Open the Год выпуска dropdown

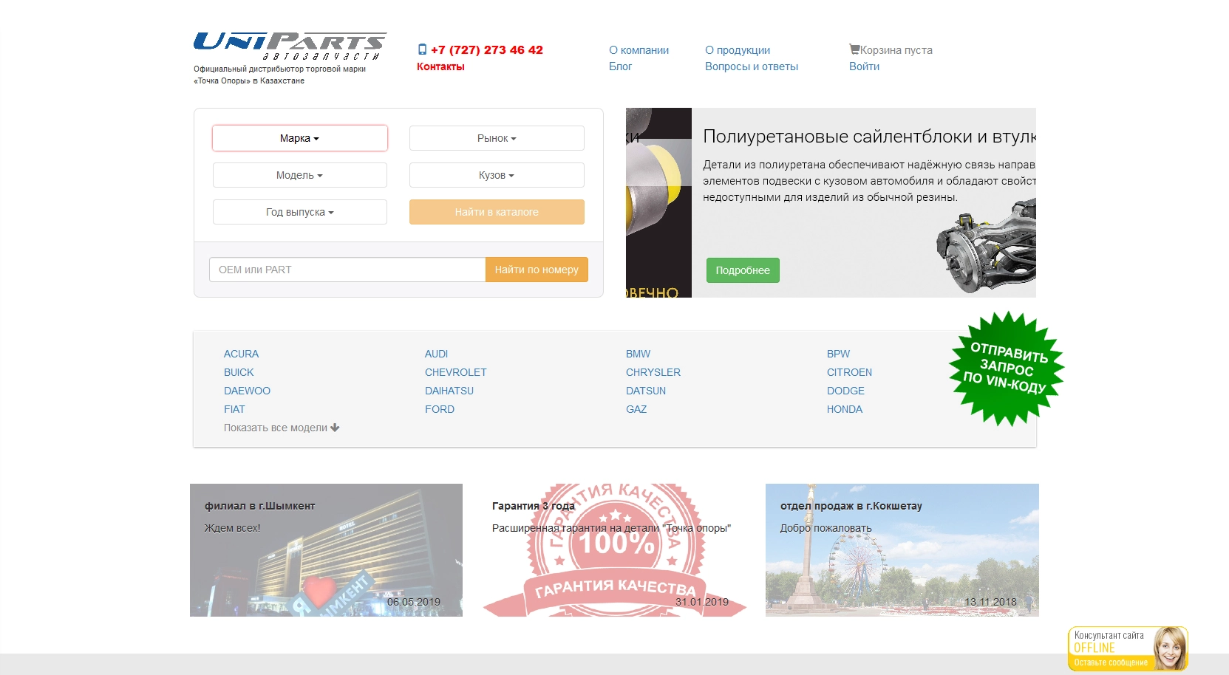pyautogui.click(x=300, y=212)
